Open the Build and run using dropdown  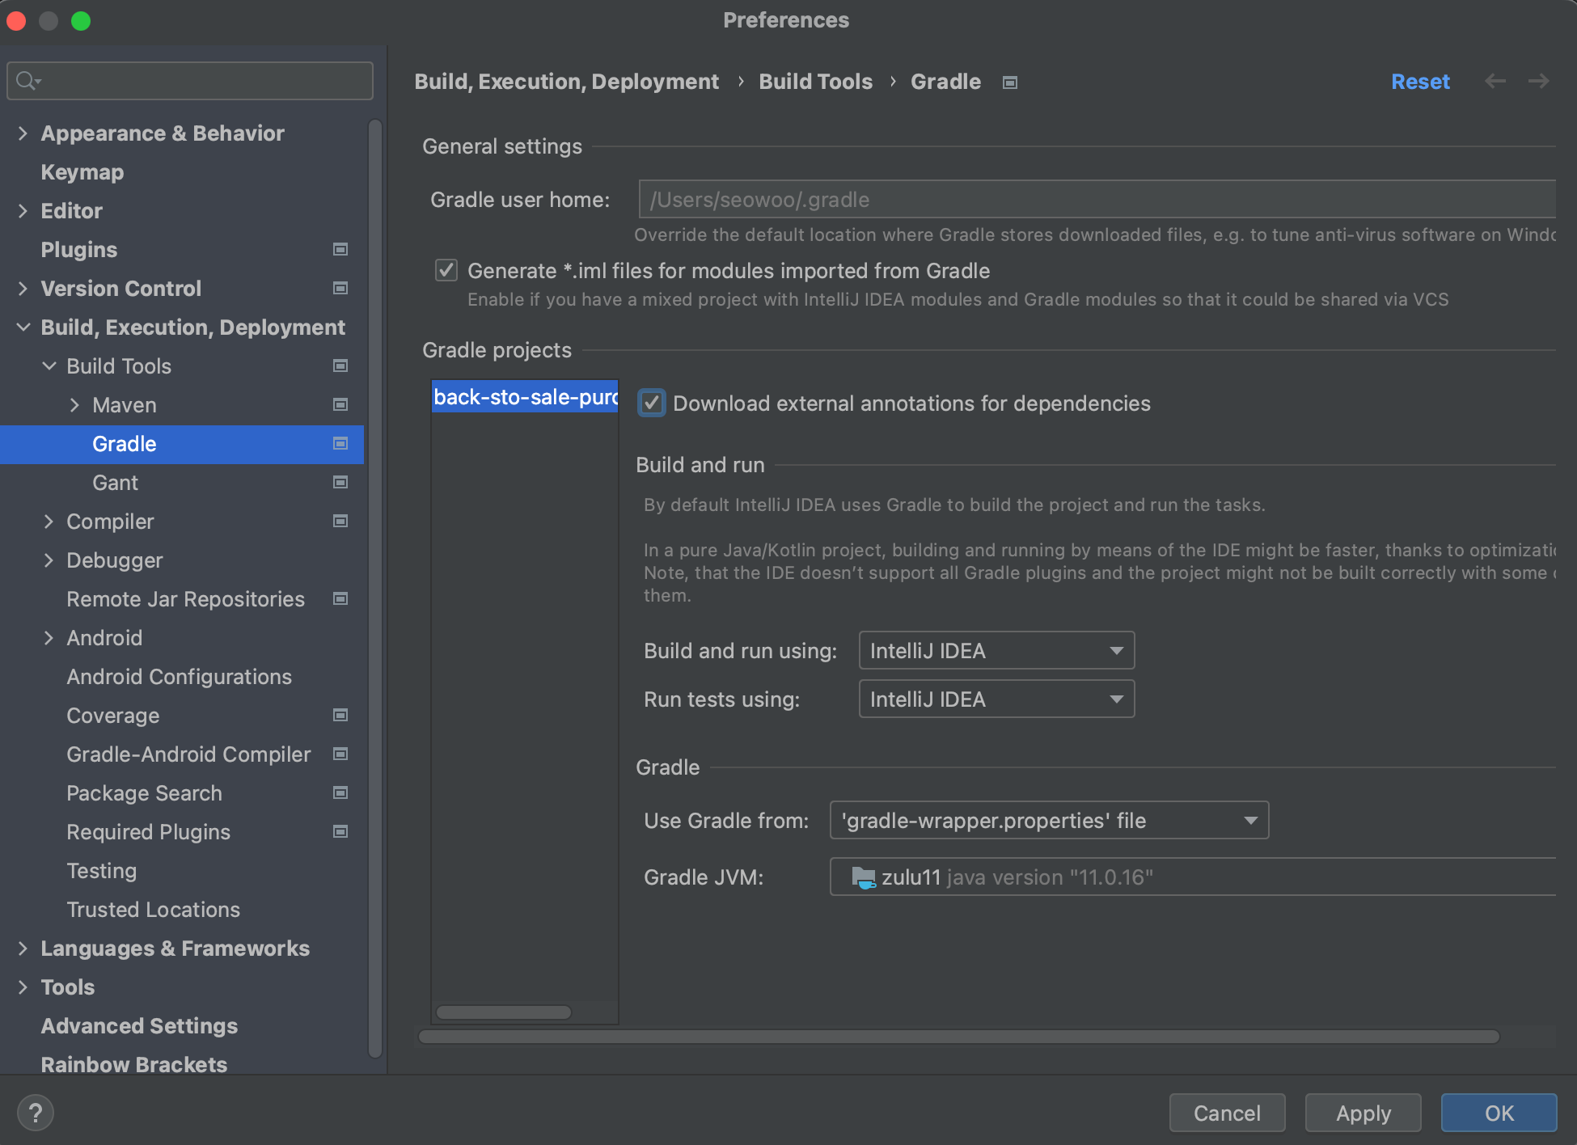pos(996,650)
